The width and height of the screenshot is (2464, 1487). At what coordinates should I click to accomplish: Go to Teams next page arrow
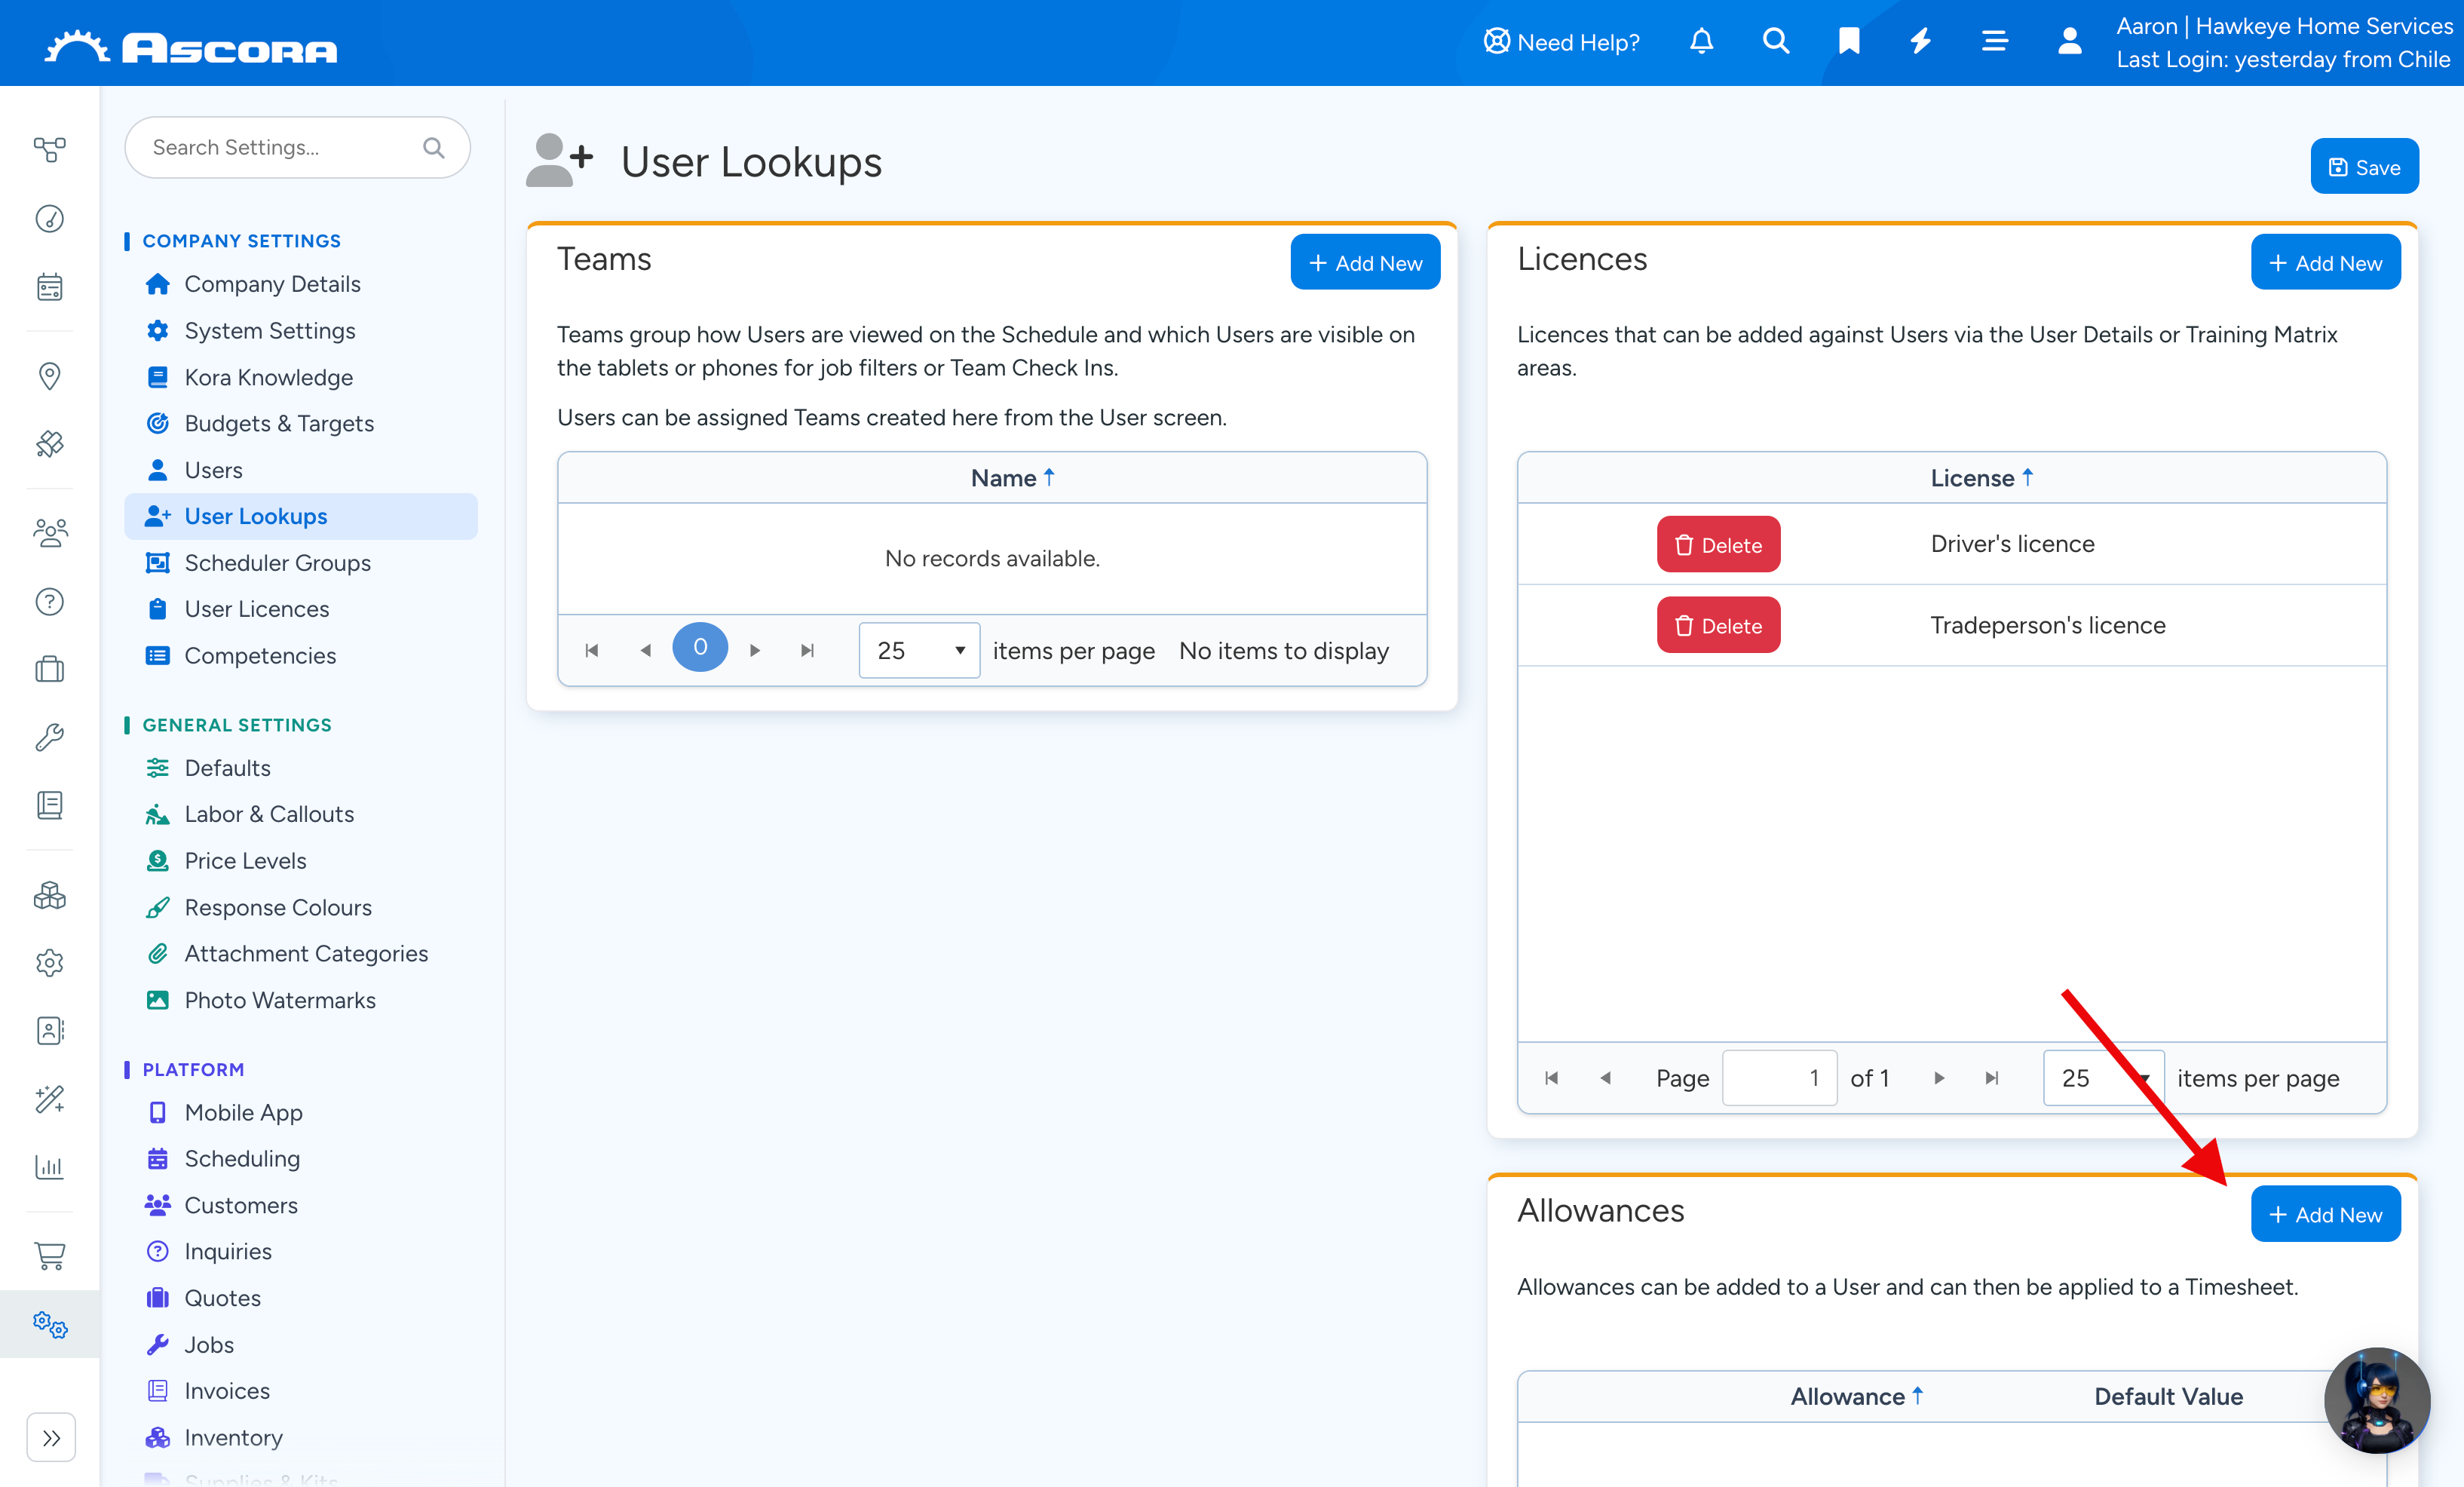coord(755,651)
